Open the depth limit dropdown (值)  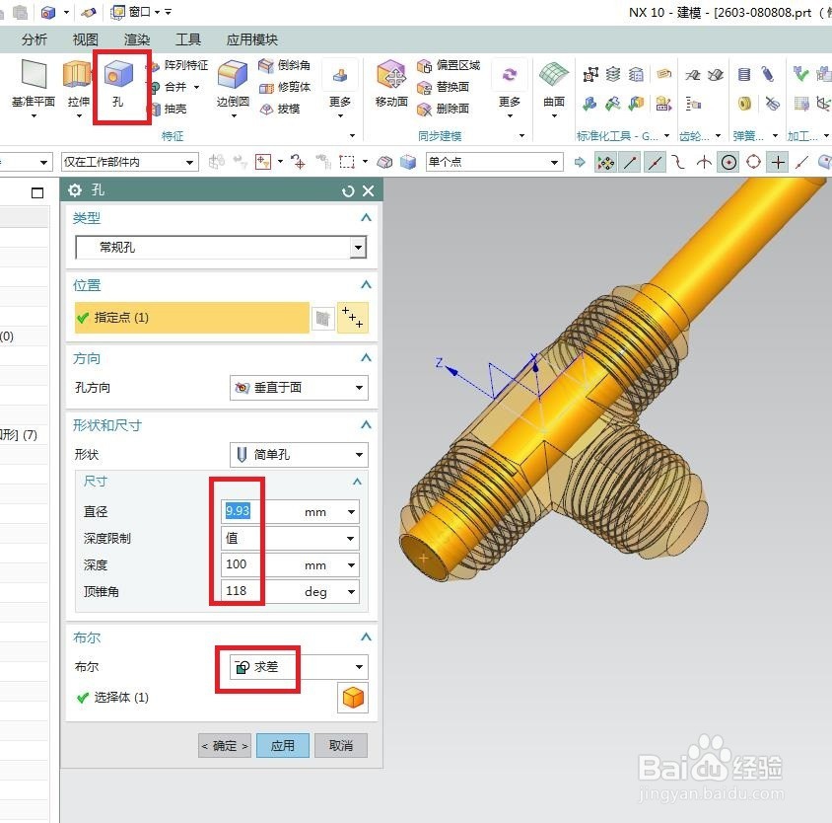pos(290,538)
